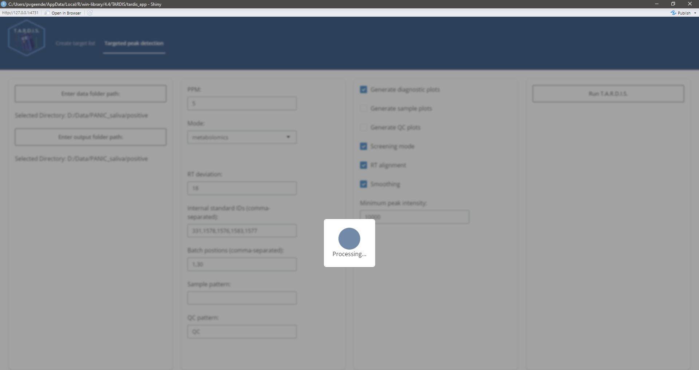Click the Processing spinner circle
Screen dimensions: 699x370
[349, 239]
